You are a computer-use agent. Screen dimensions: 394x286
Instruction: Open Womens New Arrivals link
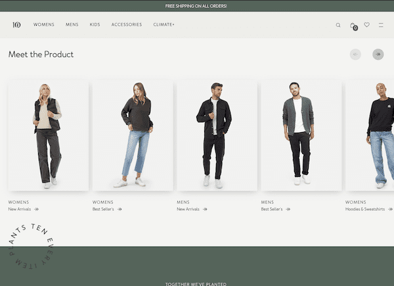click(x=23, y=209)
